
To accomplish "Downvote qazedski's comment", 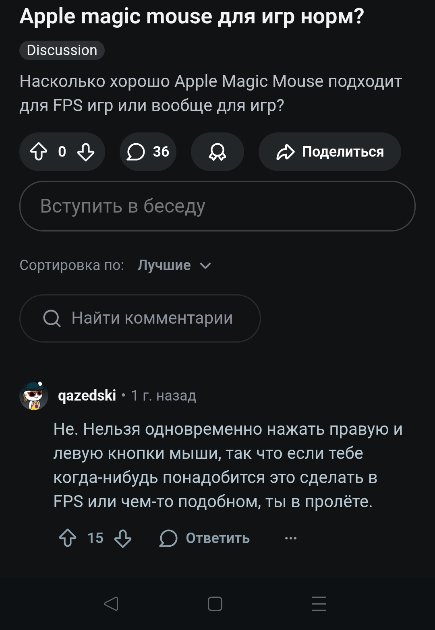I will (123, 538).
